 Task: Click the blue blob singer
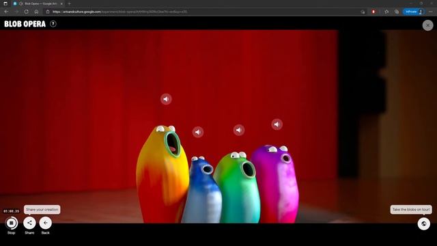point(203,193)
